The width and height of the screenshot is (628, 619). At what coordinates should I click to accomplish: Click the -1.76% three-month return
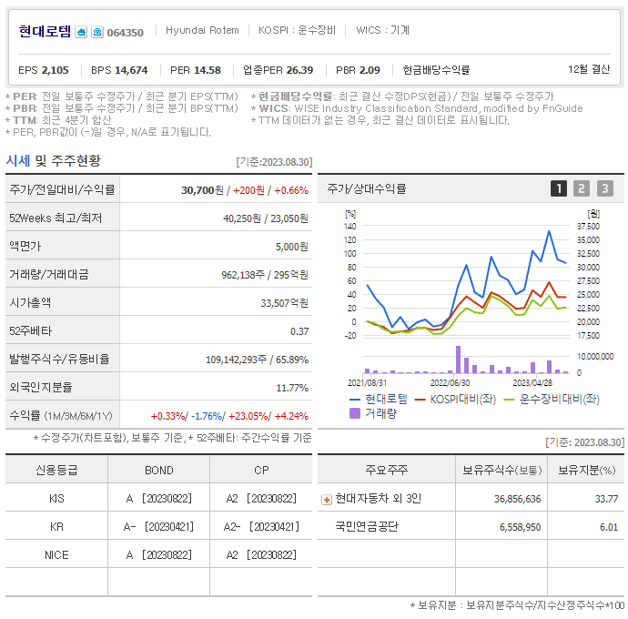pyautogui.click(x=207, y=416)
